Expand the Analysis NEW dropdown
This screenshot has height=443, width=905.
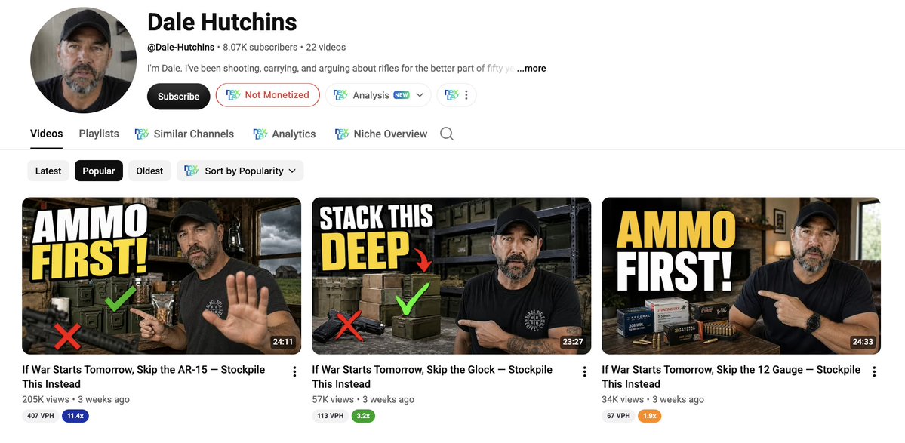(x=378, y=95)
